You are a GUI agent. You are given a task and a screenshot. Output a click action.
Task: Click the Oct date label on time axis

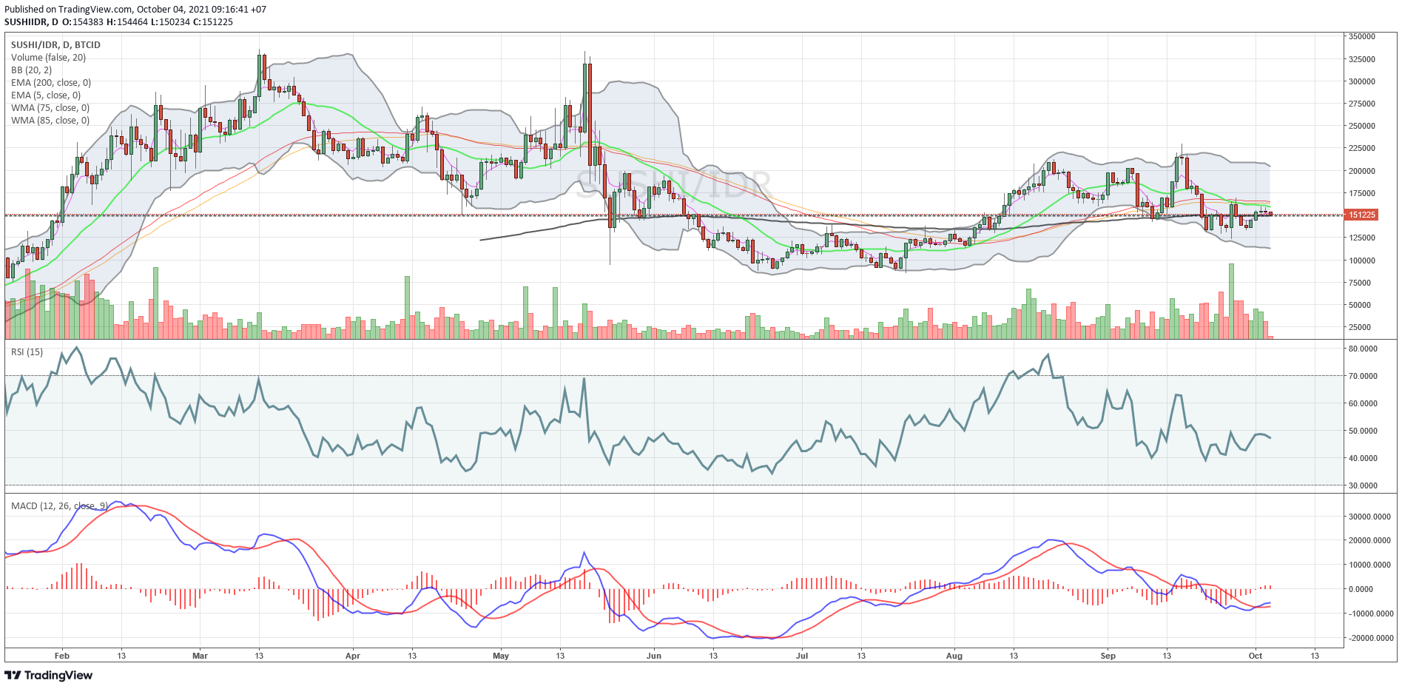[x=1256, y=656]
